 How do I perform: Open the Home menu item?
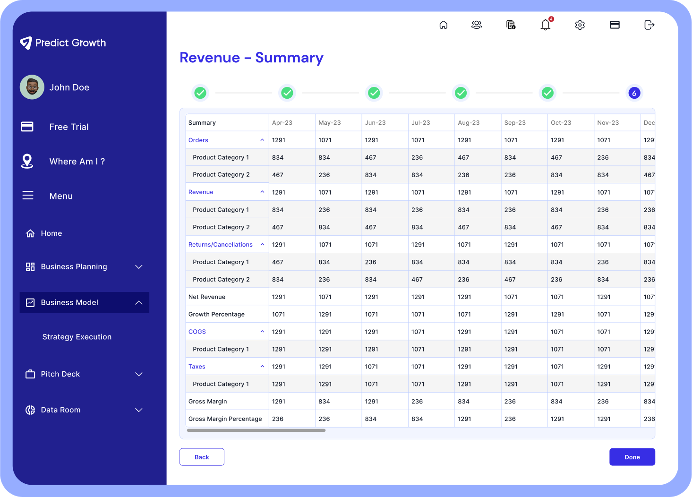pos(51,233)
